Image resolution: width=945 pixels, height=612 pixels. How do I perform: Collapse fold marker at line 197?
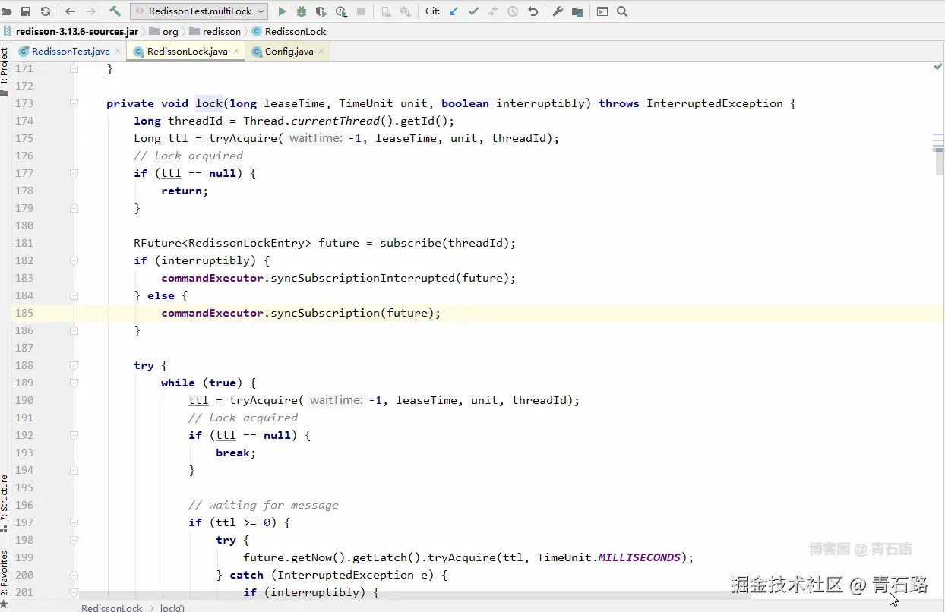(x=74, y=522)
